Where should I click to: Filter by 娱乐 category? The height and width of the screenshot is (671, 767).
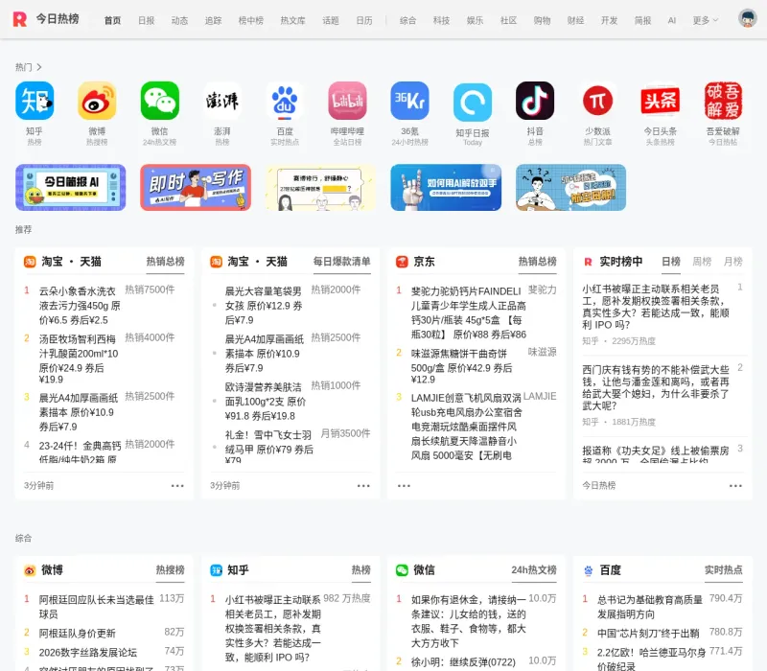click(475, 20)
